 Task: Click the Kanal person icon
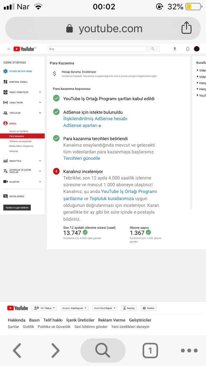tap(5, 123)
